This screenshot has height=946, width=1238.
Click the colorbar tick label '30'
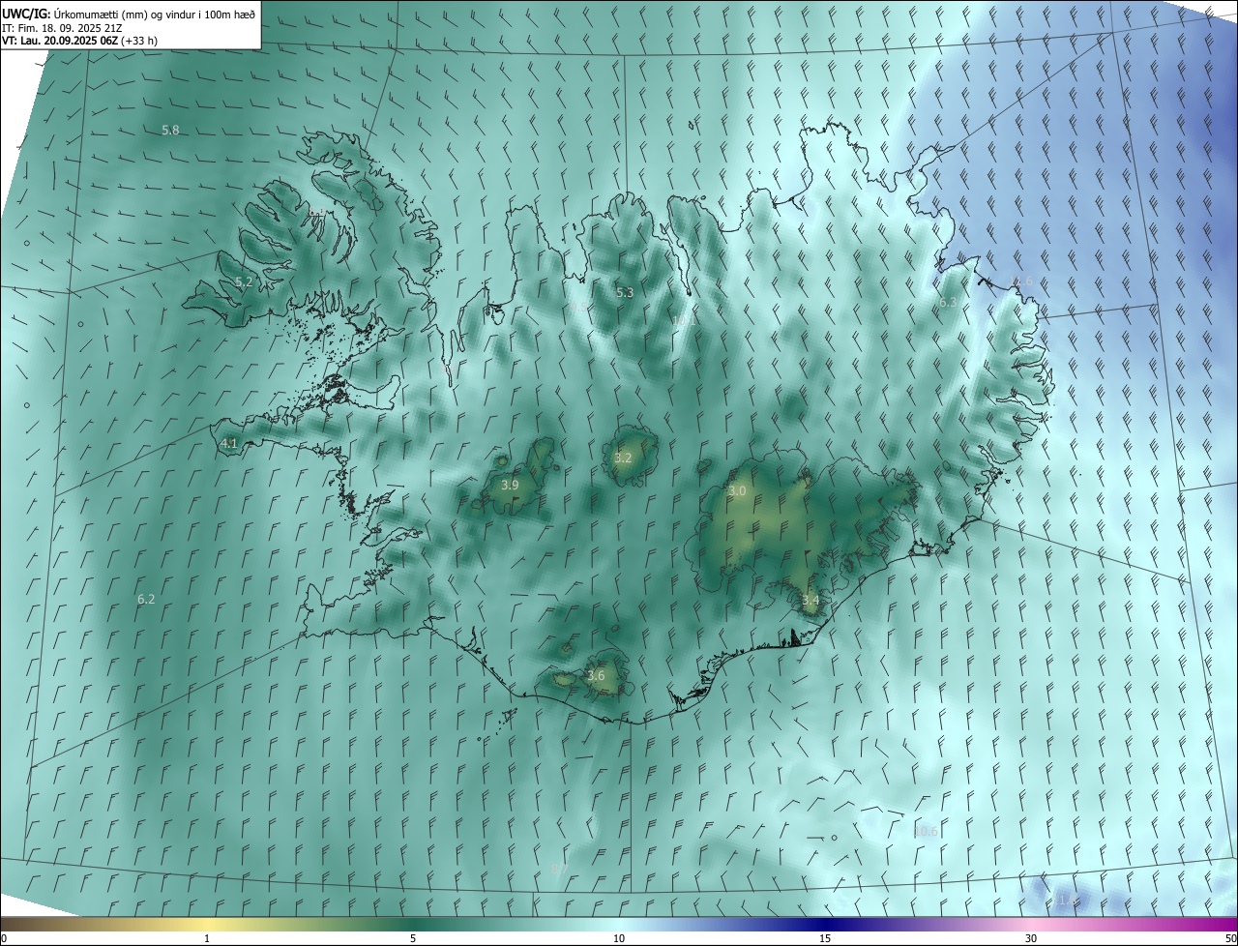[x=1031, y=938]
